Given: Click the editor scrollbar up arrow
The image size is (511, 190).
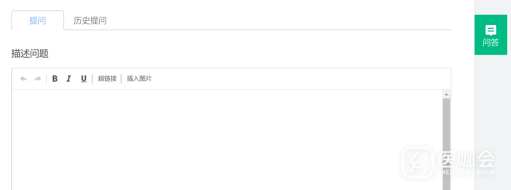Looking at the screenshot, I should pyautogui.click(x=446, y=94).
